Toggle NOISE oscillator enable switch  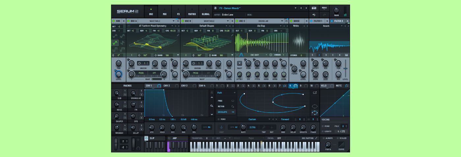291,21
